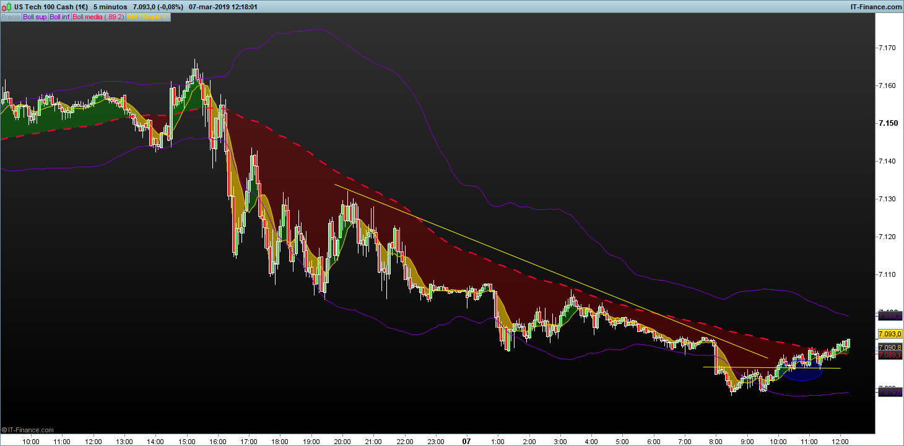Screen dimensions: 904x446
Task: Select the purple 7.099,2 upper band tag
Action: tap(890, 315)
